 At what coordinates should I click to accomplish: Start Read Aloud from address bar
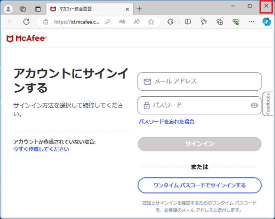tap(136, 22)
